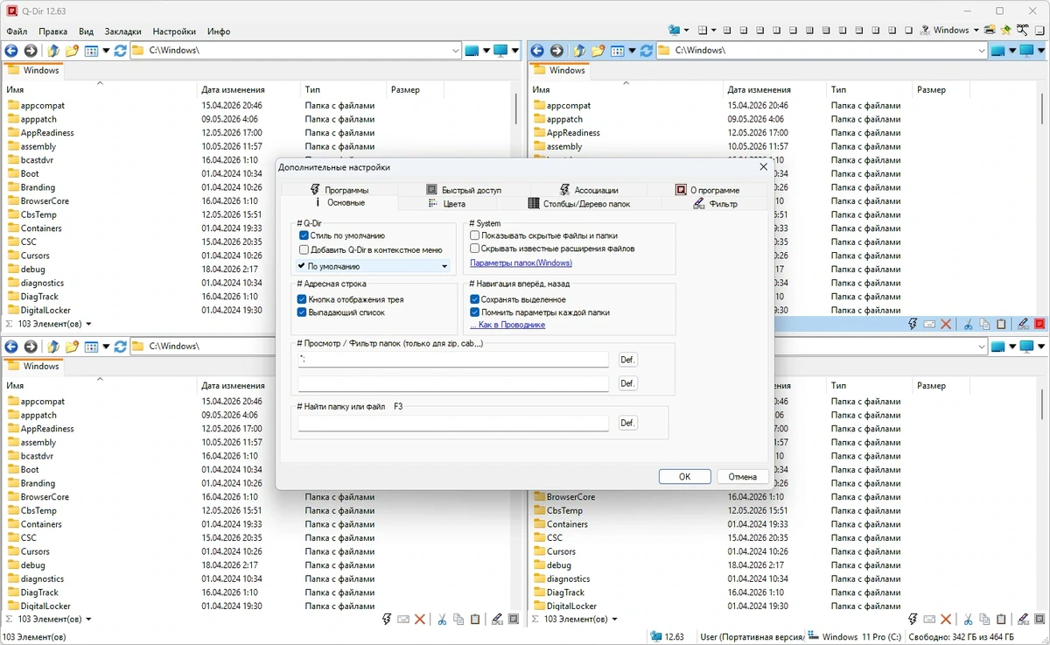This screenshot has width=1050, height=645.
Task: Click the 'Найти папку или файл' input field
Action: tap(453, 423)
